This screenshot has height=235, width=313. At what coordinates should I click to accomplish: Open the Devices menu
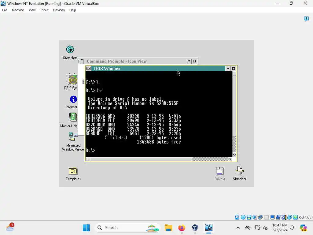(59, 10)
